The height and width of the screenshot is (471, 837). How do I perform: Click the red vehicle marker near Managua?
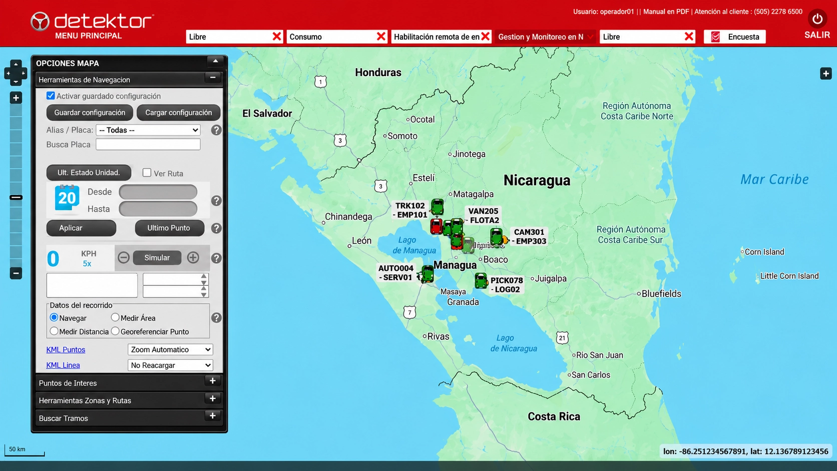[x=437, y=226]
